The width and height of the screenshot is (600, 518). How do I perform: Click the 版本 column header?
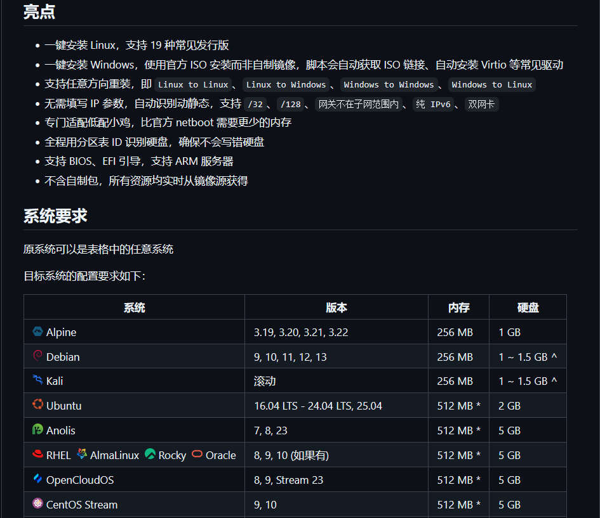tap(337, 308)
